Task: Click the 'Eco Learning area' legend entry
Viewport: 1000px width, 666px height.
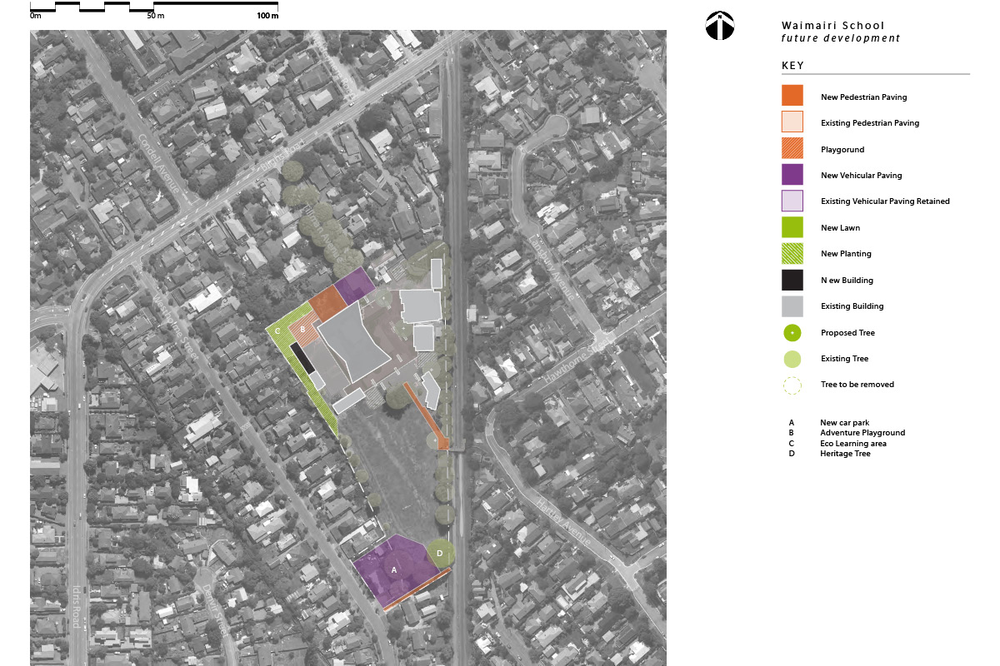Action: click(x=853, y=444)
